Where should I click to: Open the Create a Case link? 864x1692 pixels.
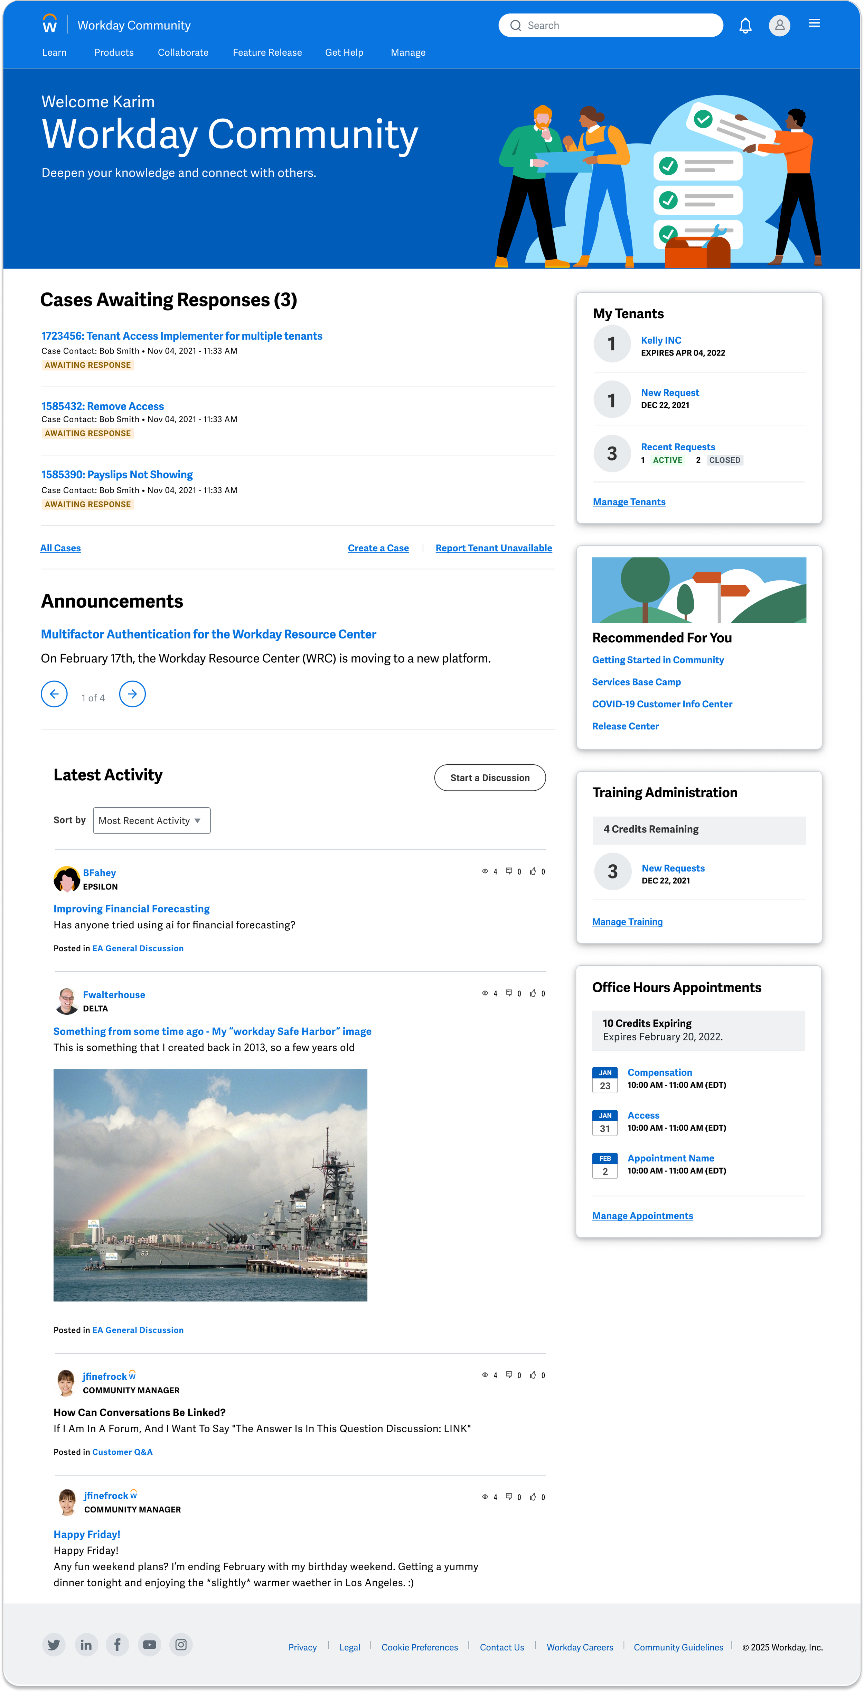click(378, 548)
